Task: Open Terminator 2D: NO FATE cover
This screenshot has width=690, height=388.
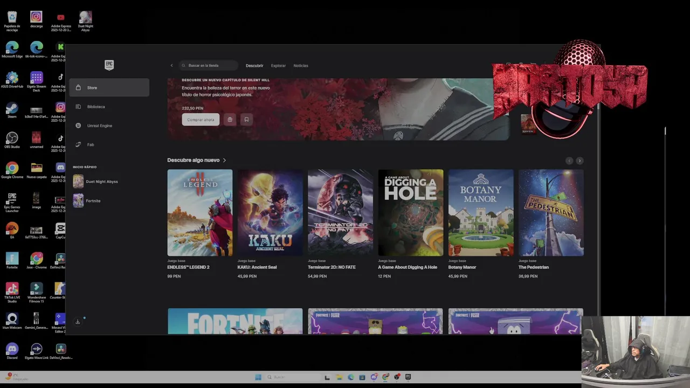Action: tap(340, 213)
